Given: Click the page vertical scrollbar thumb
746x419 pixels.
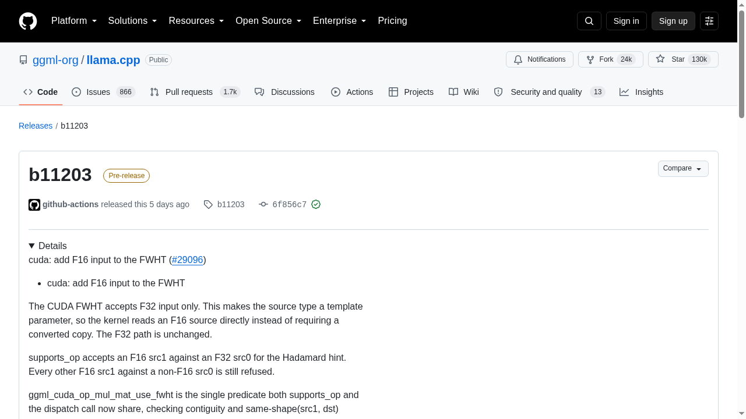Looking at the screenshot, I should 741,64.
